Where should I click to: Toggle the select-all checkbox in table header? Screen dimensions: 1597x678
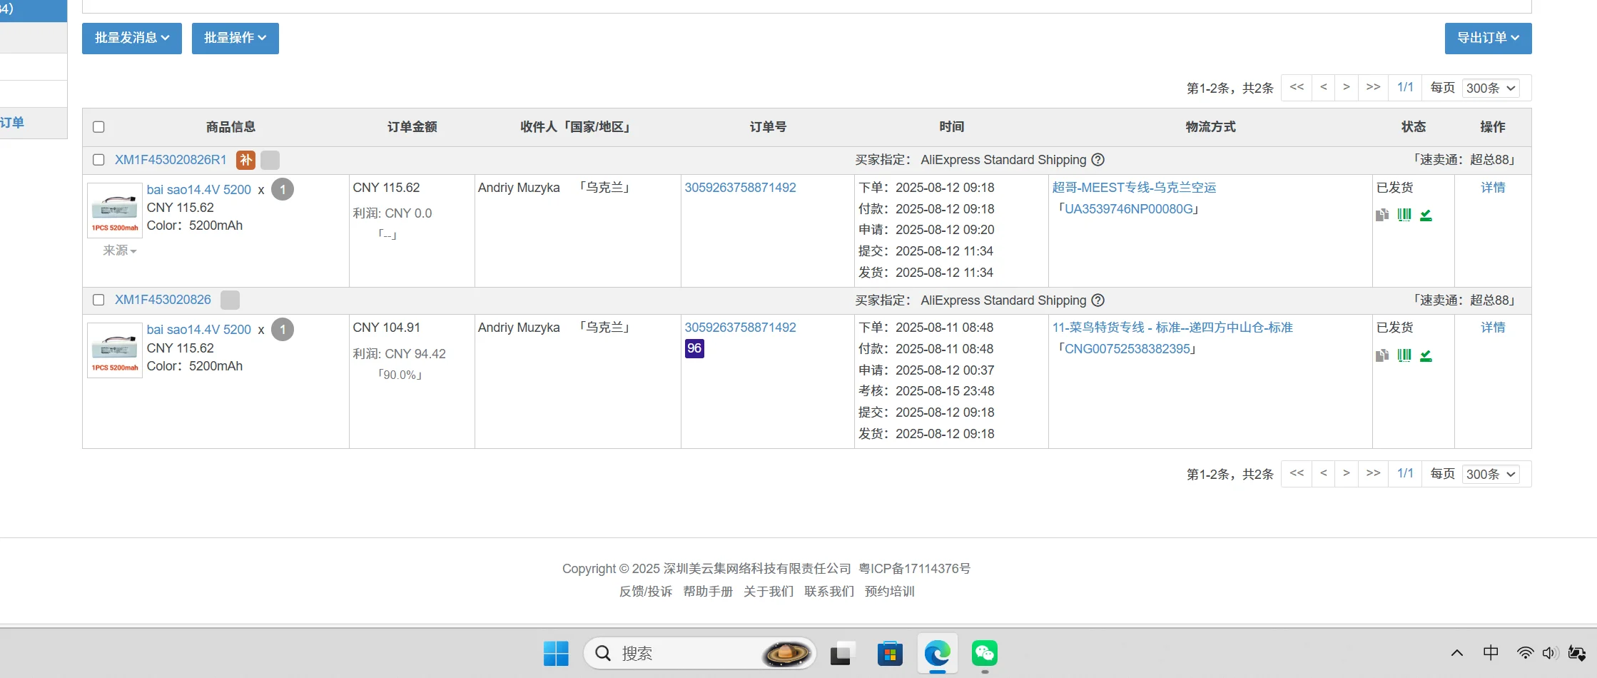(x=98, y=127)
